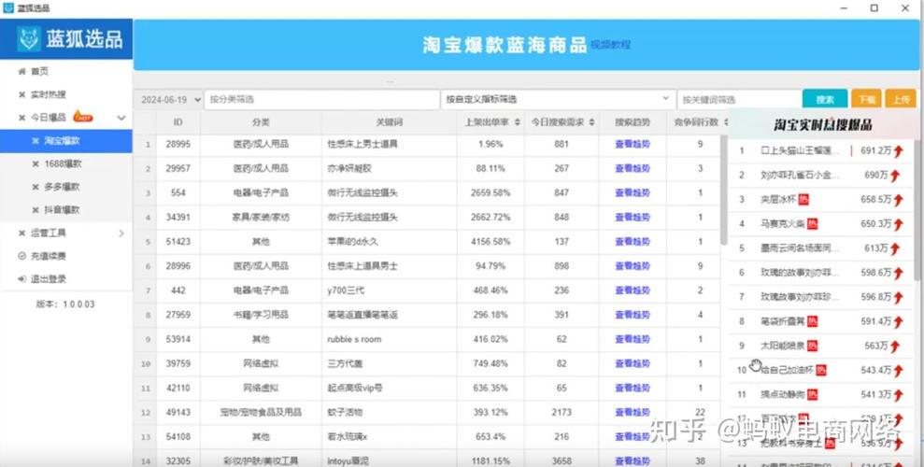
Task: Click the sort arrows on 上架出单率 column
Action: coord(517,122)
